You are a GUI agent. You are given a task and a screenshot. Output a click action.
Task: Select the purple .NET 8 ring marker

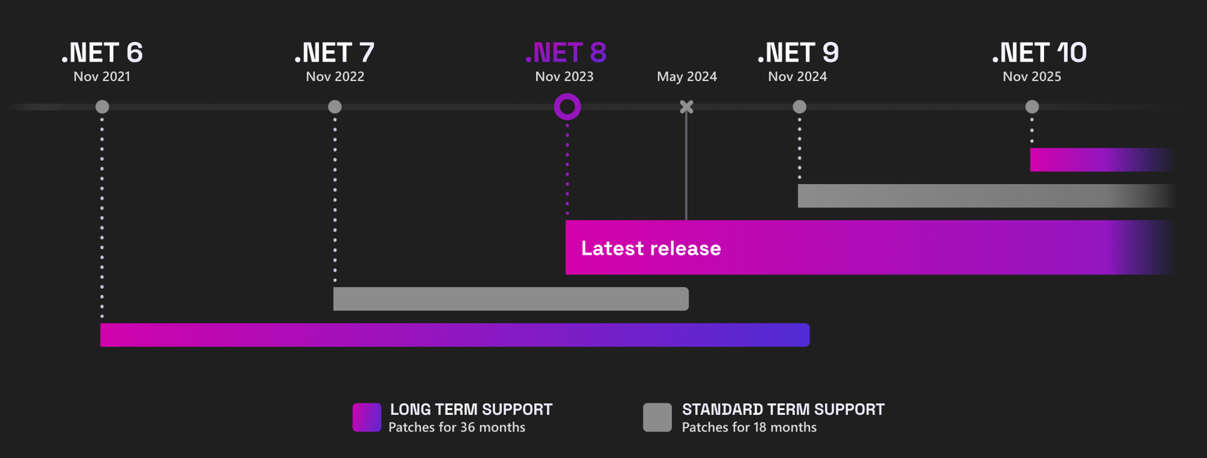point(567,107)
